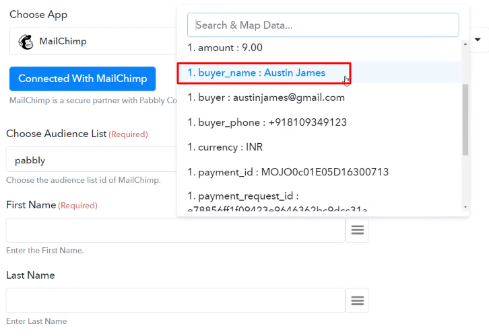Select the buyer_phone : +918109349123 item
The height and width of the screenshot is (336, 489).
(319, 122)
